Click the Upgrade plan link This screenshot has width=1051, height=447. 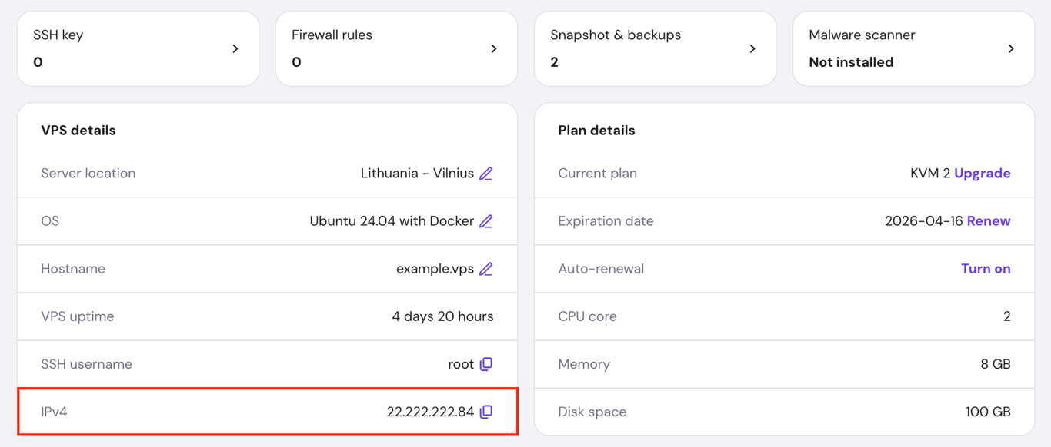click(982, 174)
